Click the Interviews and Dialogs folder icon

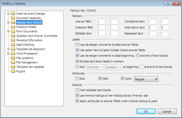[x=13, y=14]
